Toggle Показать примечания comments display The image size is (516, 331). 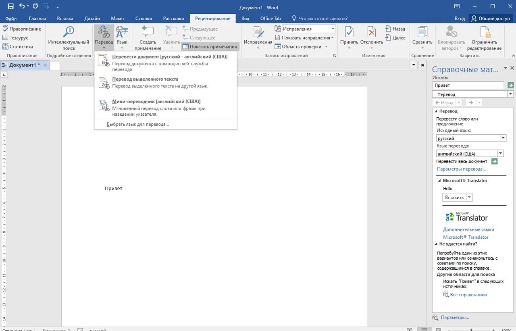pos(210,47)
